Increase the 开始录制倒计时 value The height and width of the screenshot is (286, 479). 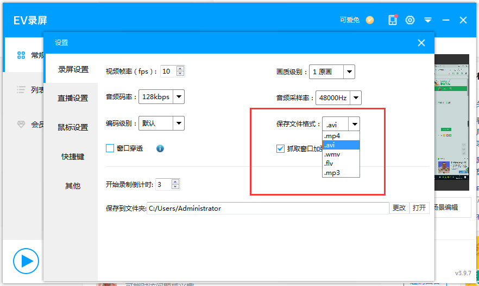pos(175,182)
